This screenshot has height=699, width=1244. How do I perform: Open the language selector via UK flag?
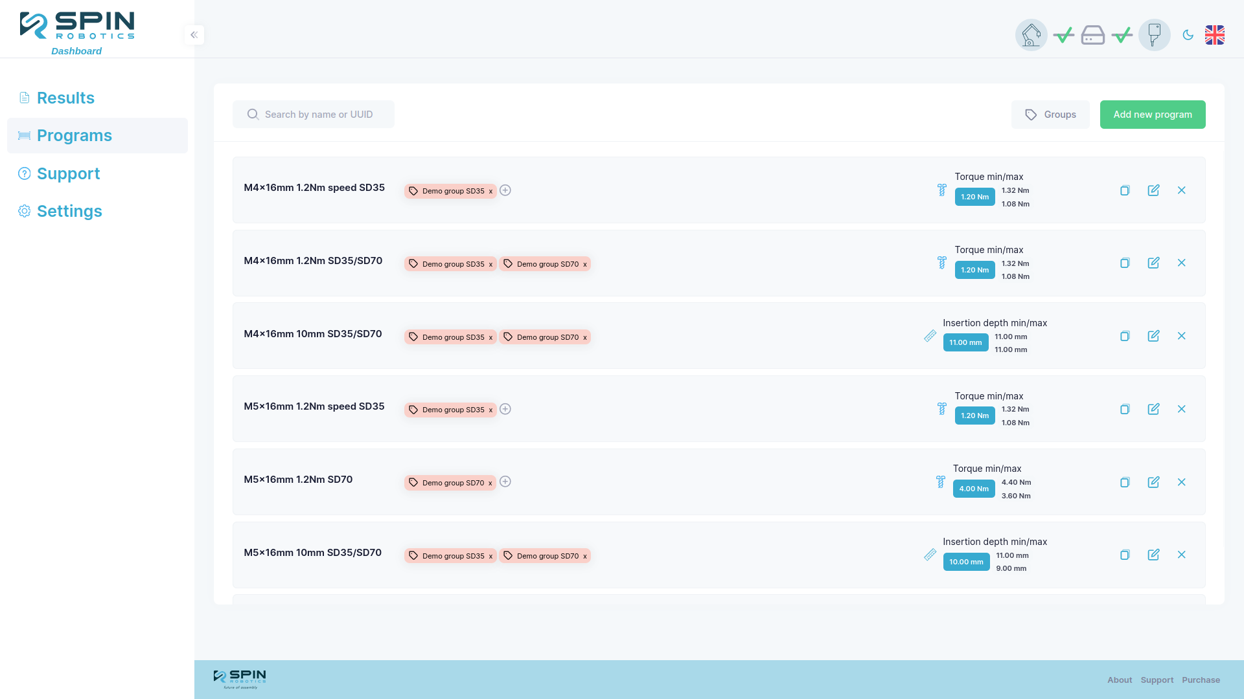[x=1214, y=35]
